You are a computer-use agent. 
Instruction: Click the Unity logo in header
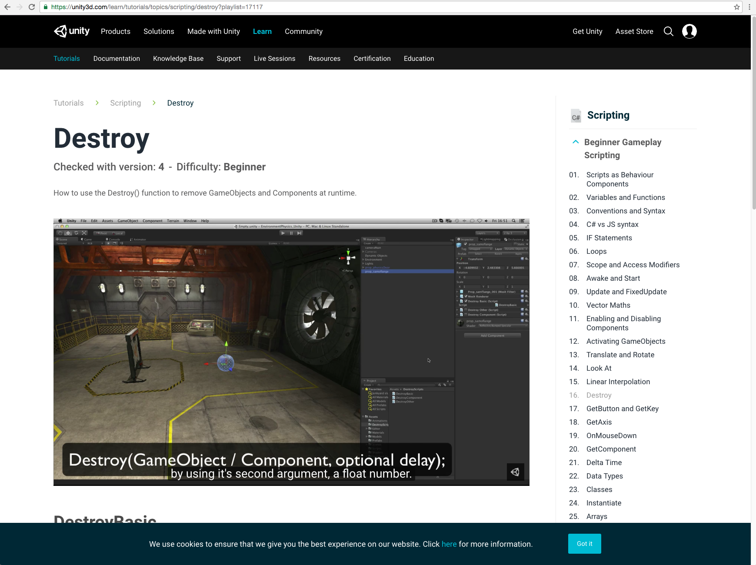tap(72, 31)
